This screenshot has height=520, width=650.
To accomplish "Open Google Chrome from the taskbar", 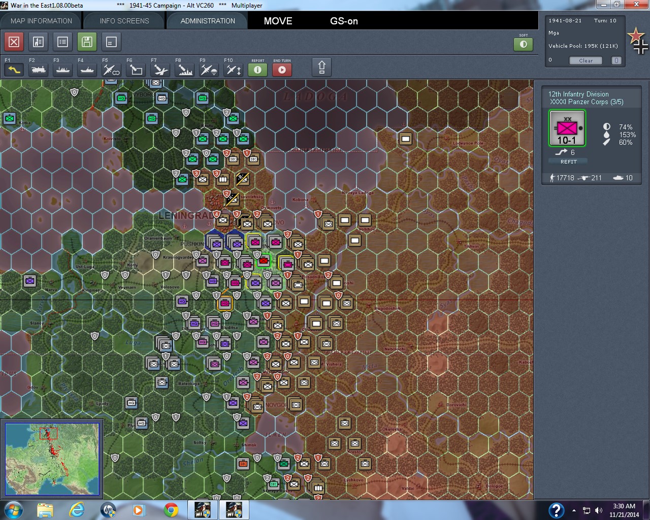I will [x=171, y=510].
